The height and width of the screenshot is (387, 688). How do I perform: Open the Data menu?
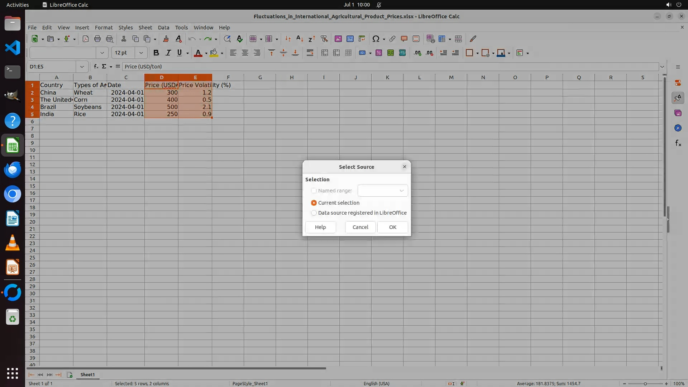pos(163,28)
